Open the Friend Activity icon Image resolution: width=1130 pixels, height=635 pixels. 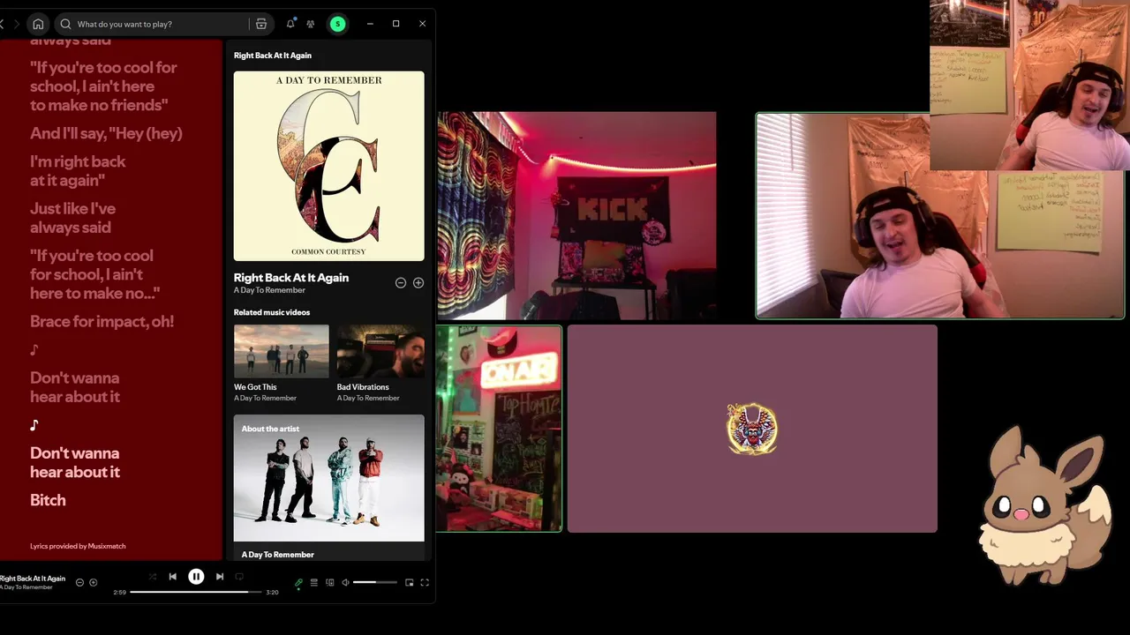click(x=311, y=24)
